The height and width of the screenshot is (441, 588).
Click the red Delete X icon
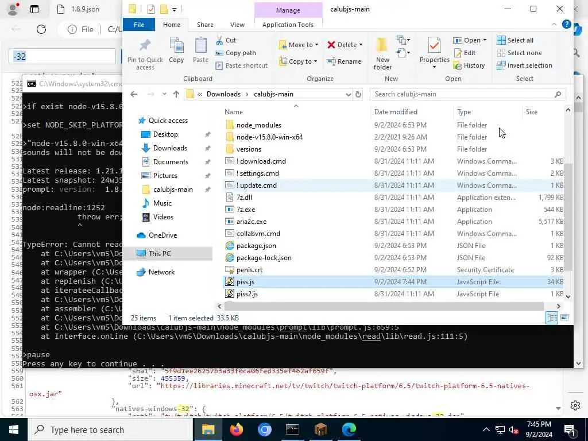pyautogui.click(x=331, y=45)
